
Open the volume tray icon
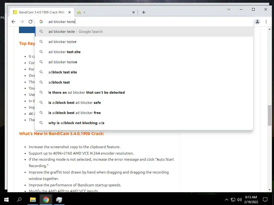pyautogui.click(x=239, y=200)
